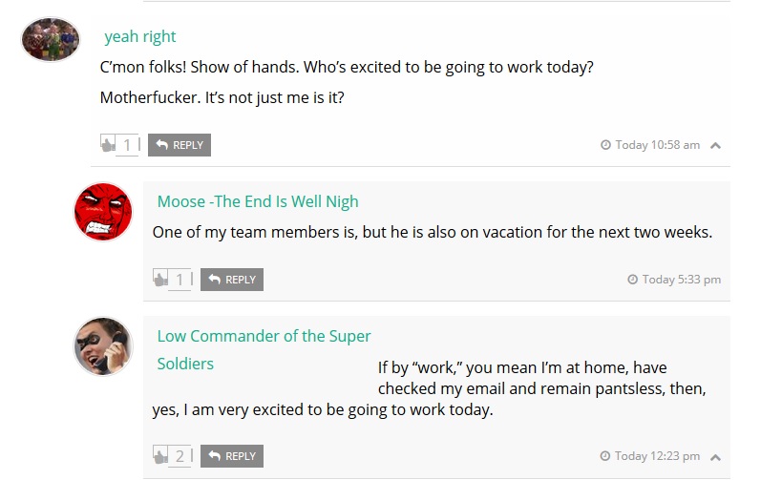This screenshot has width=782, height=480.
Task: Open permalink timestamp Today 12:23 pm
Action: [x=657, y=456]
